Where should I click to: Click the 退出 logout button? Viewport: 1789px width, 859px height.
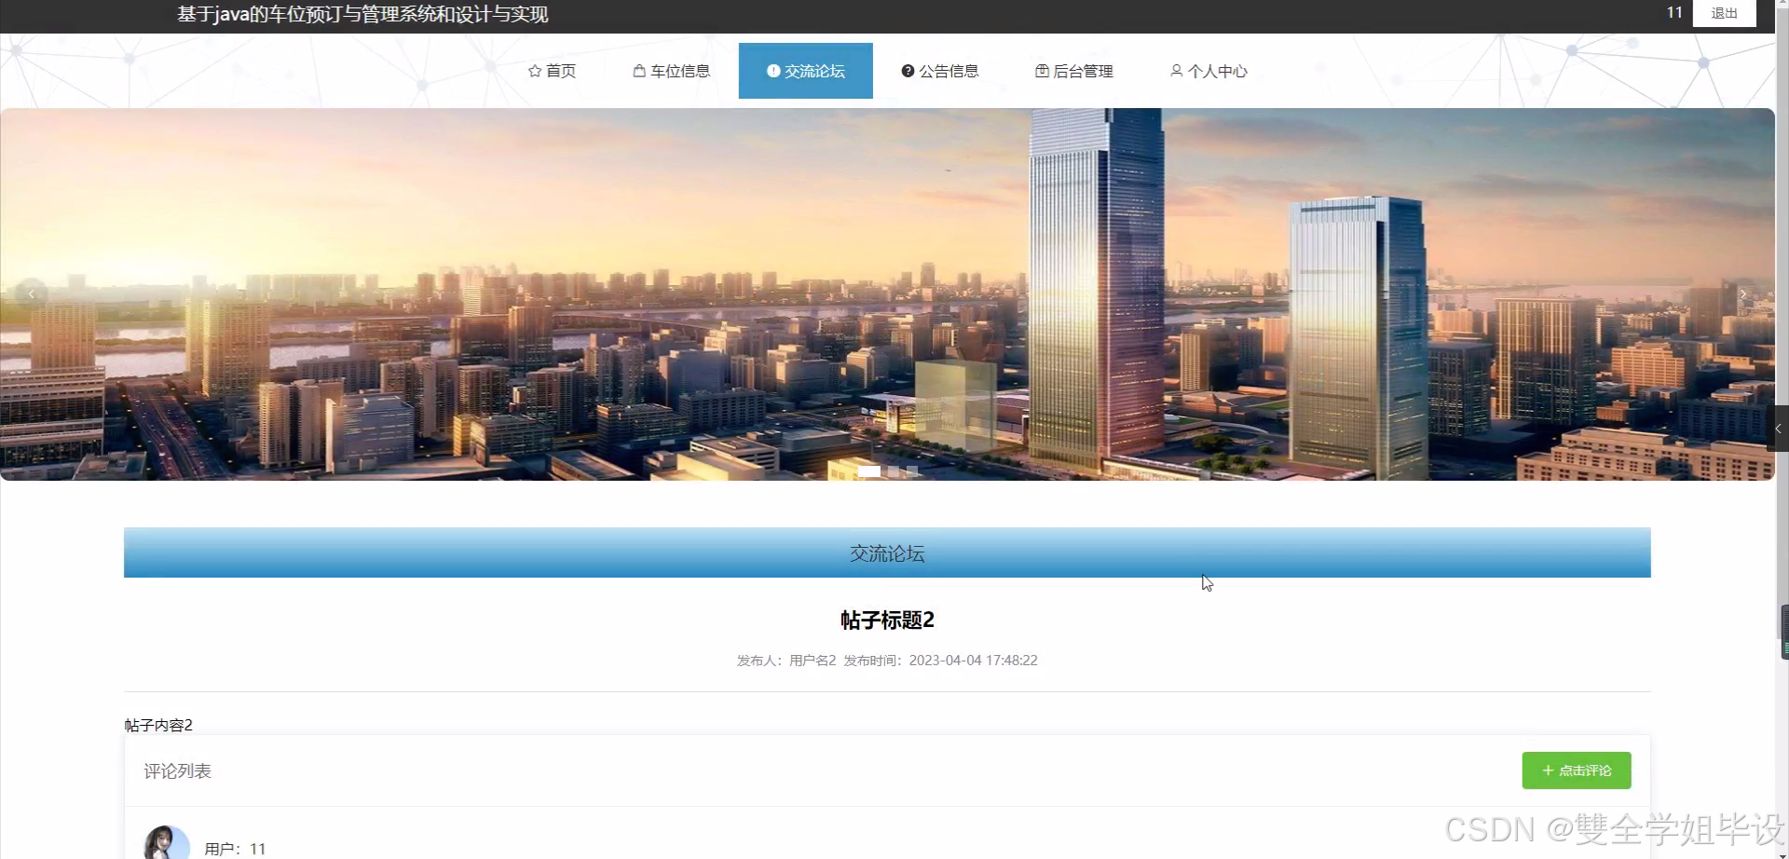tap(1723, 13)
